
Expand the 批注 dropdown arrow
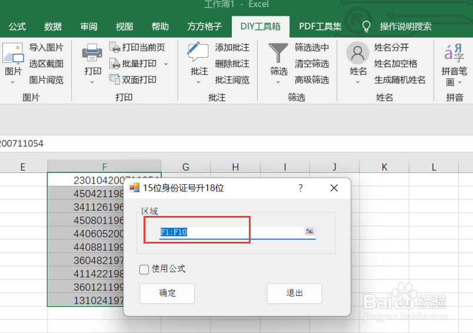(x=198, y=82)
